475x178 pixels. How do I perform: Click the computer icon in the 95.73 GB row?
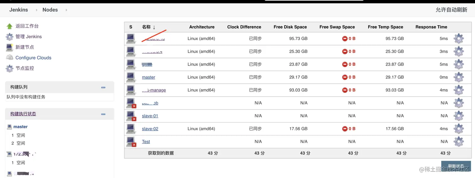(x=131, y=39)
